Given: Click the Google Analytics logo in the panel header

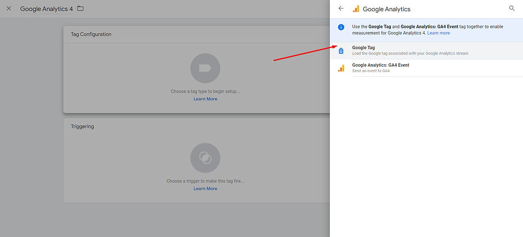Looking at the screenshot, I should 356,9.
